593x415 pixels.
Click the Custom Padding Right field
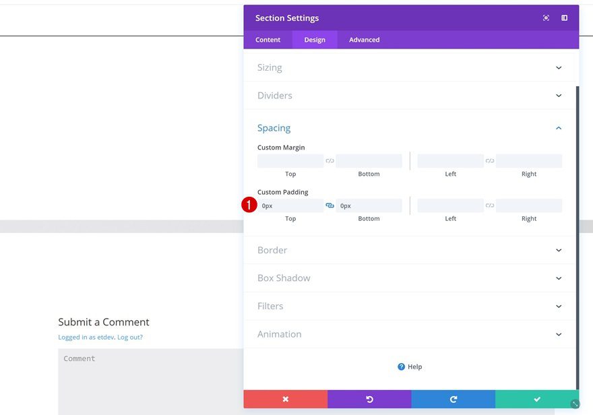tap(529, 205)
